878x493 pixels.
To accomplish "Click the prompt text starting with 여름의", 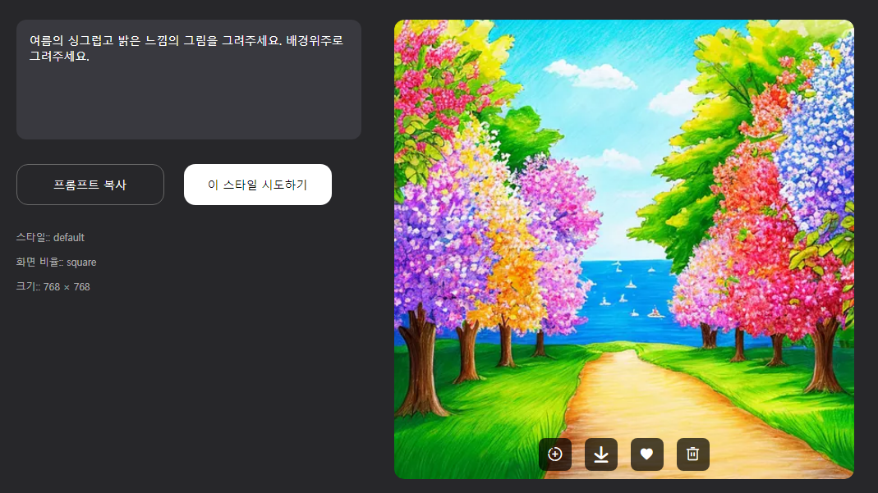I will coord(186,48).
